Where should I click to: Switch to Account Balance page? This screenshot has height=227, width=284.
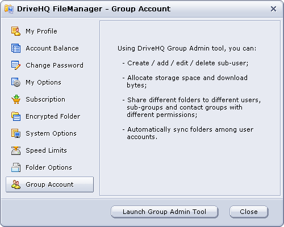(52, 48)
